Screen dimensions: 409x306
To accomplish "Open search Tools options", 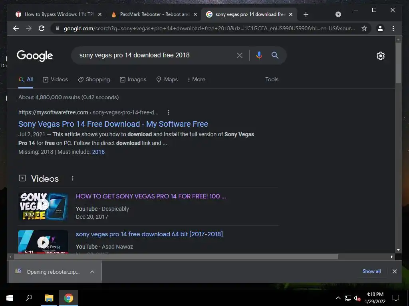I will [x=272, y=80].
